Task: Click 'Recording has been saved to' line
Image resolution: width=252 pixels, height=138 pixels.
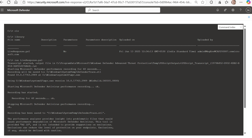Action: click(x=56, y=113)
